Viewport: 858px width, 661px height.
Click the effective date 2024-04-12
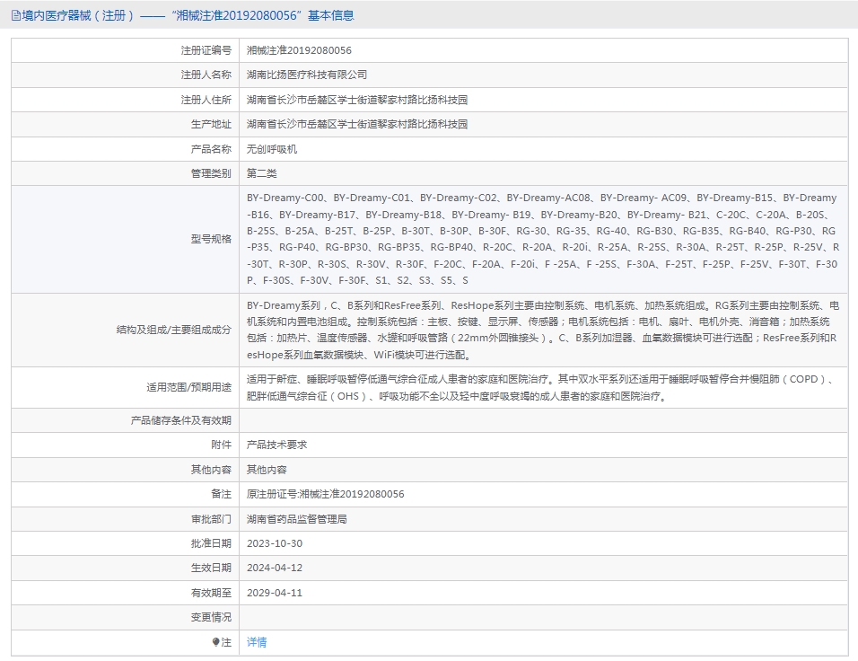[275, 568]
